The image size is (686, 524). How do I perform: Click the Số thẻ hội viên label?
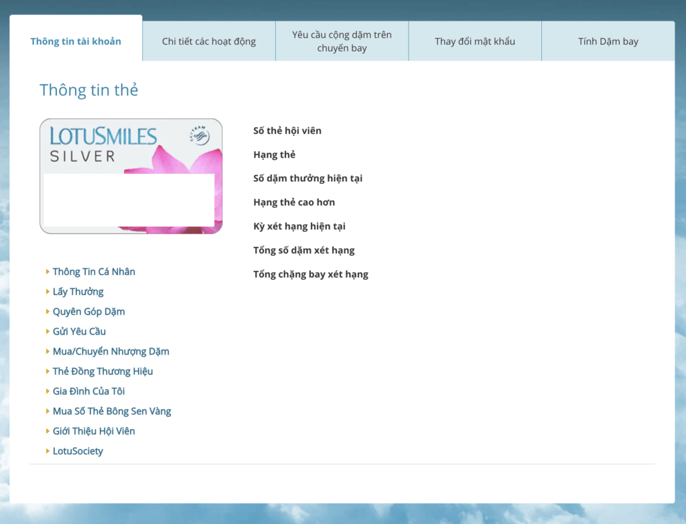287,130
